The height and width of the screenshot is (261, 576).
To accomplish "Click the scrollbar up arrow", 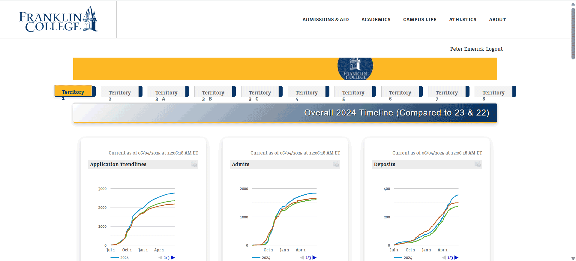I will pyautogui.click(x=573, y=4).
